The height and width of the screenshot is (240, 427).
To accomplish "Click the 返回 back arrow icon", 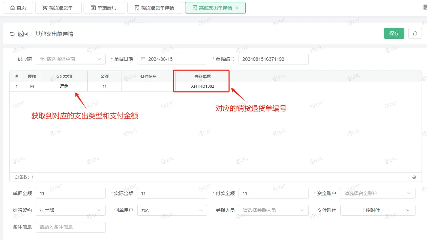I will pos(12,34).
